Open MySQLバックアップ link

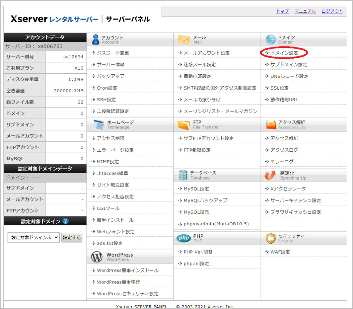(x=205, y=200)
